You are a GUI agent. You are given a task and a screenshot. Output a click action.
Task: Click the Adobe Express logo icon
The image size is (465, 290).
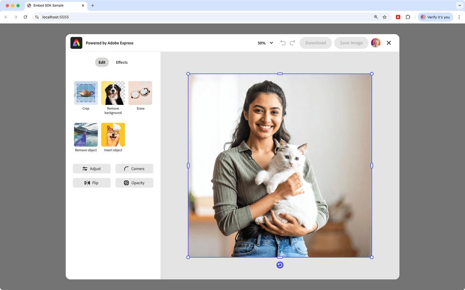[x=76, y=43]
